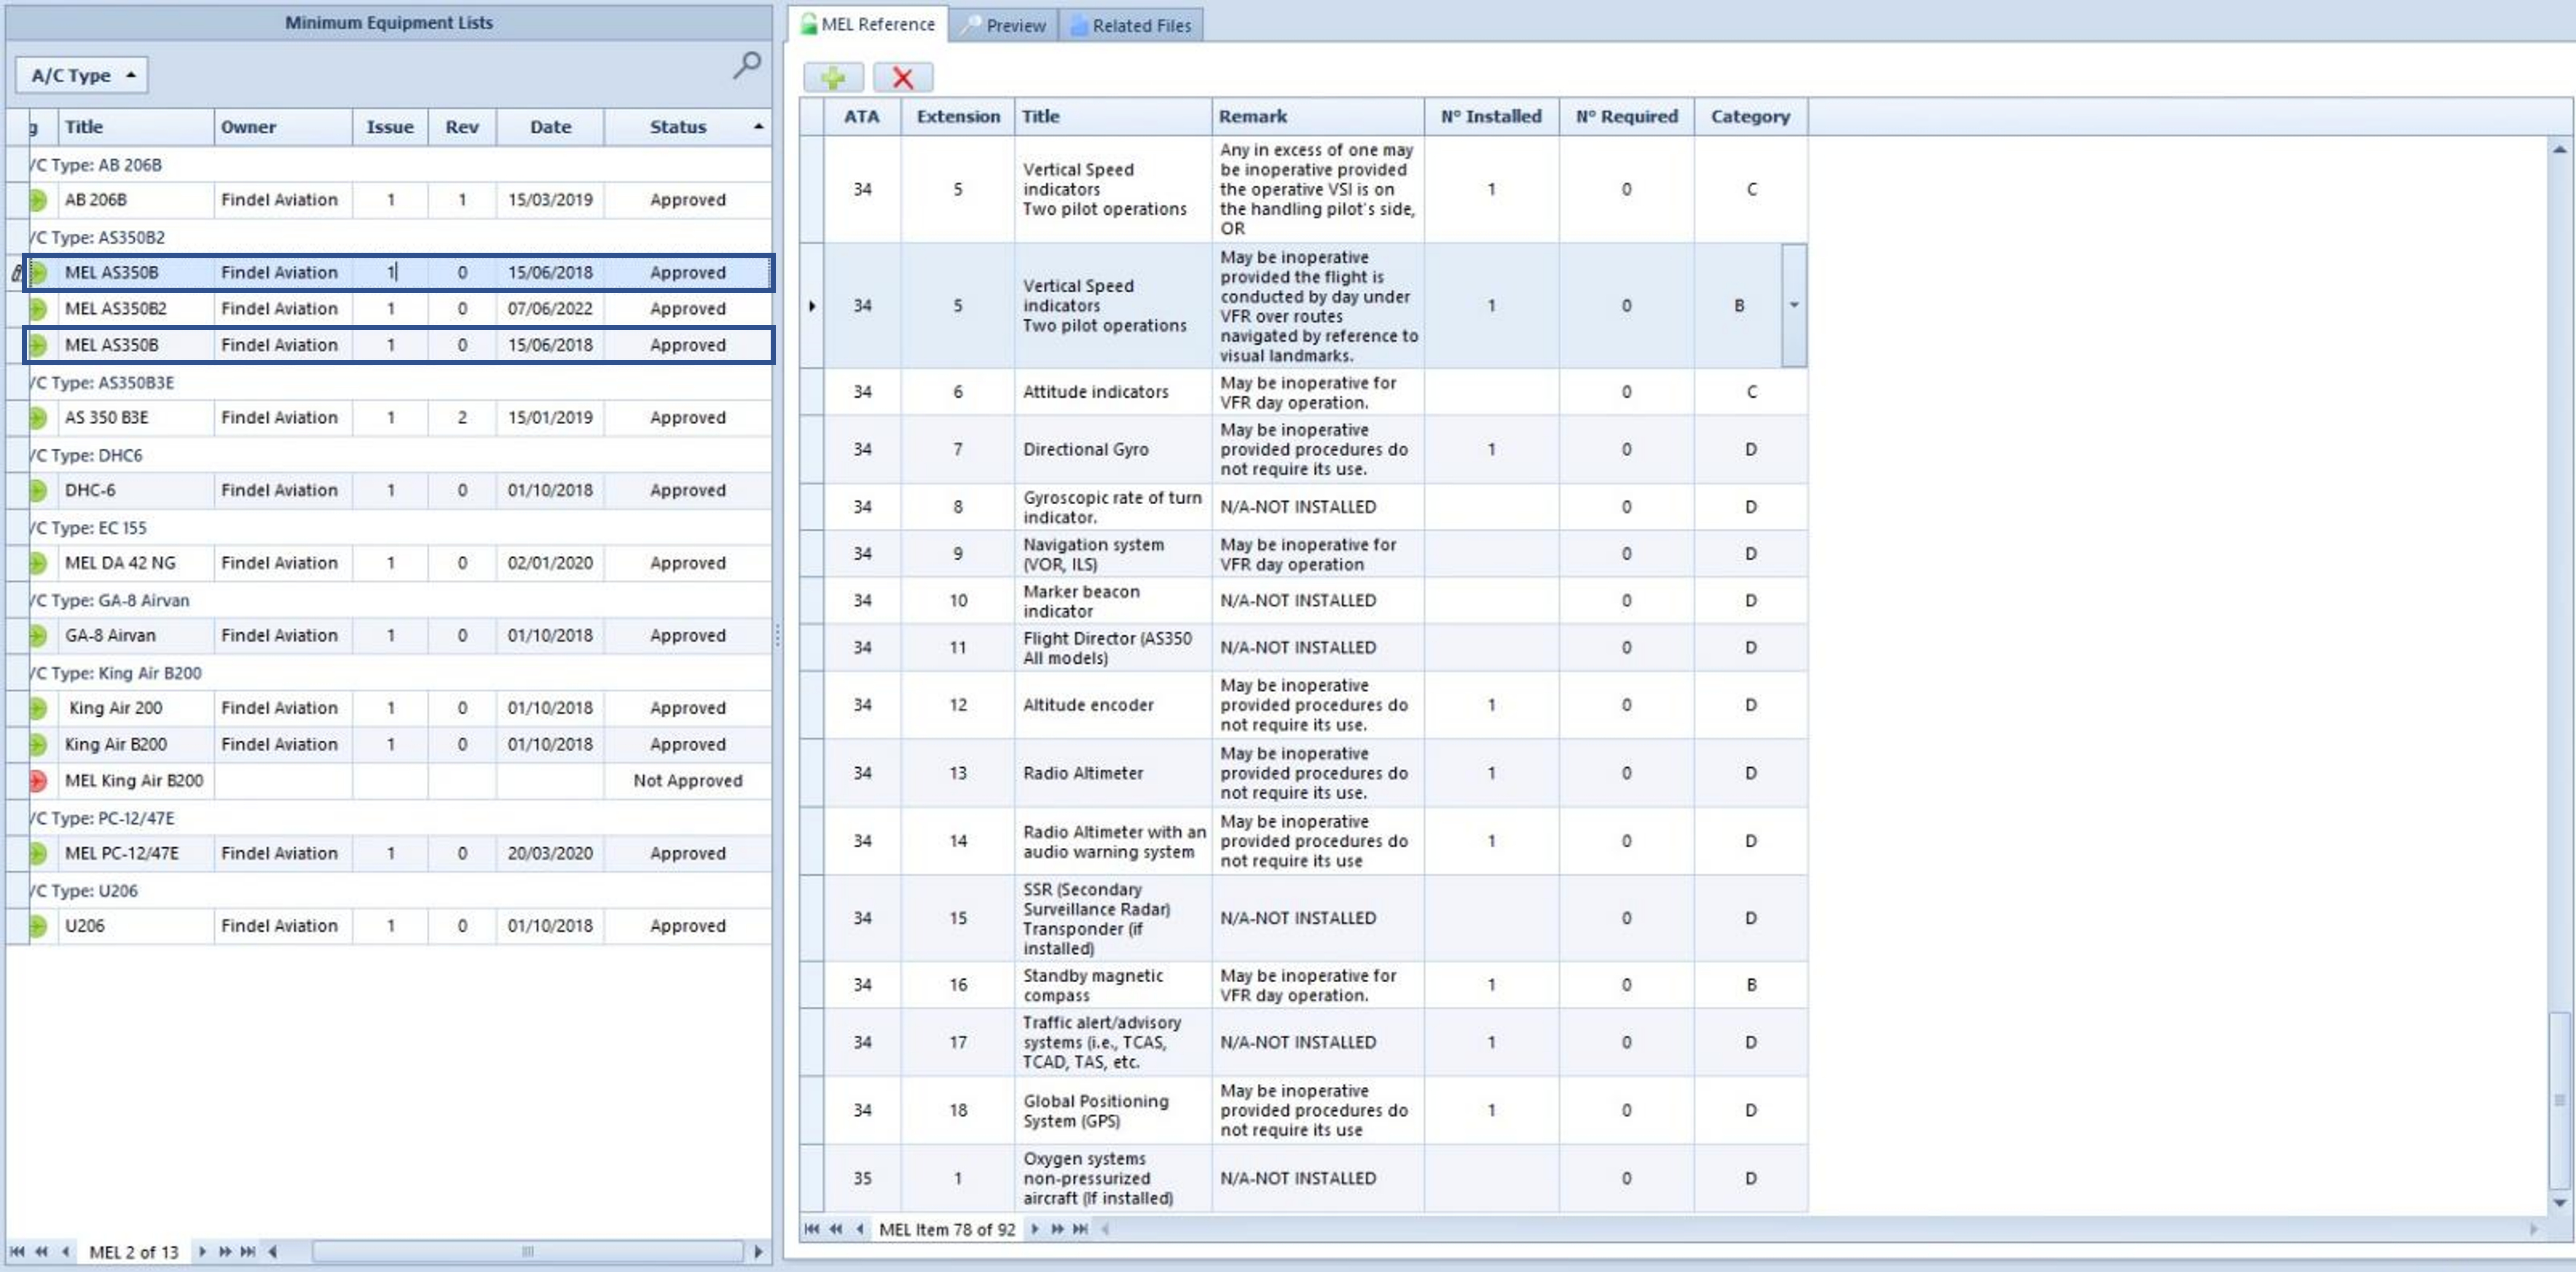Sort by the ATA column header
The width and height of the screenshot is (2576, 1272).
point(862,116)
